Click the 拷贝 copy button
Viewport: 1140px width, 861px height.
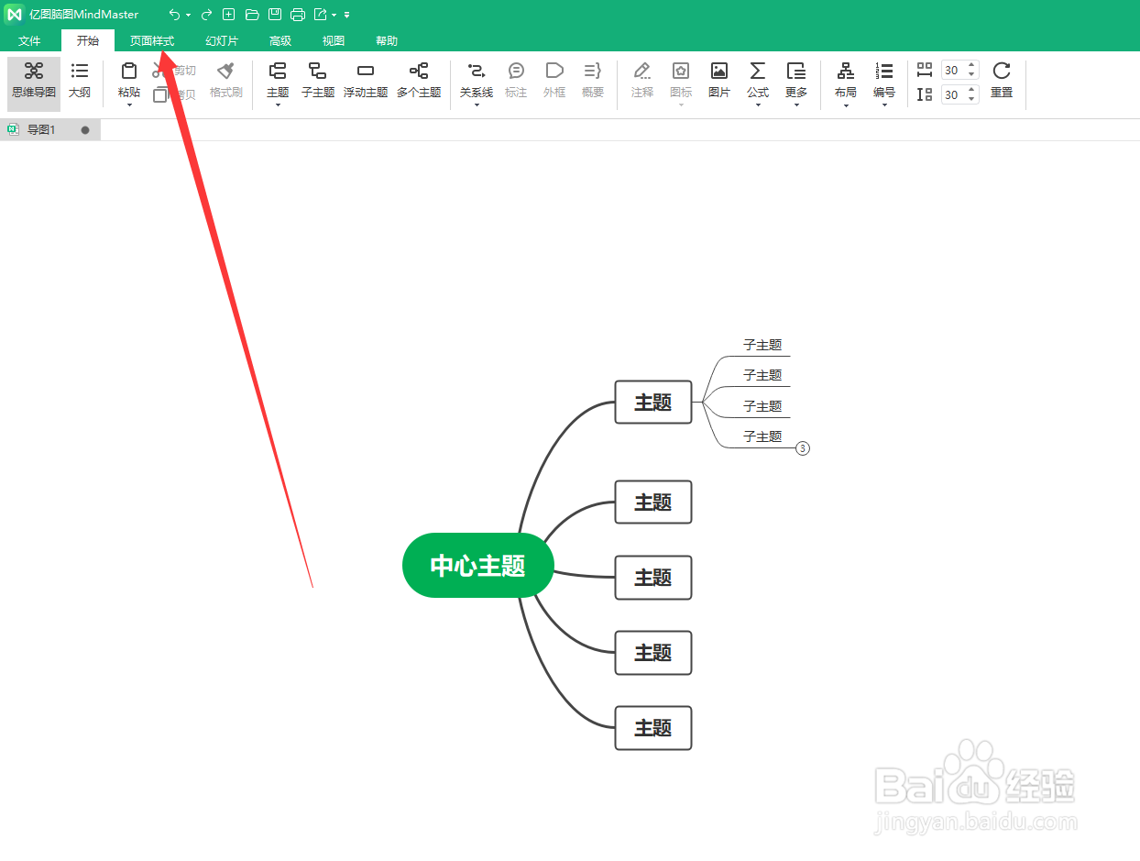click(x=175, y=94)
